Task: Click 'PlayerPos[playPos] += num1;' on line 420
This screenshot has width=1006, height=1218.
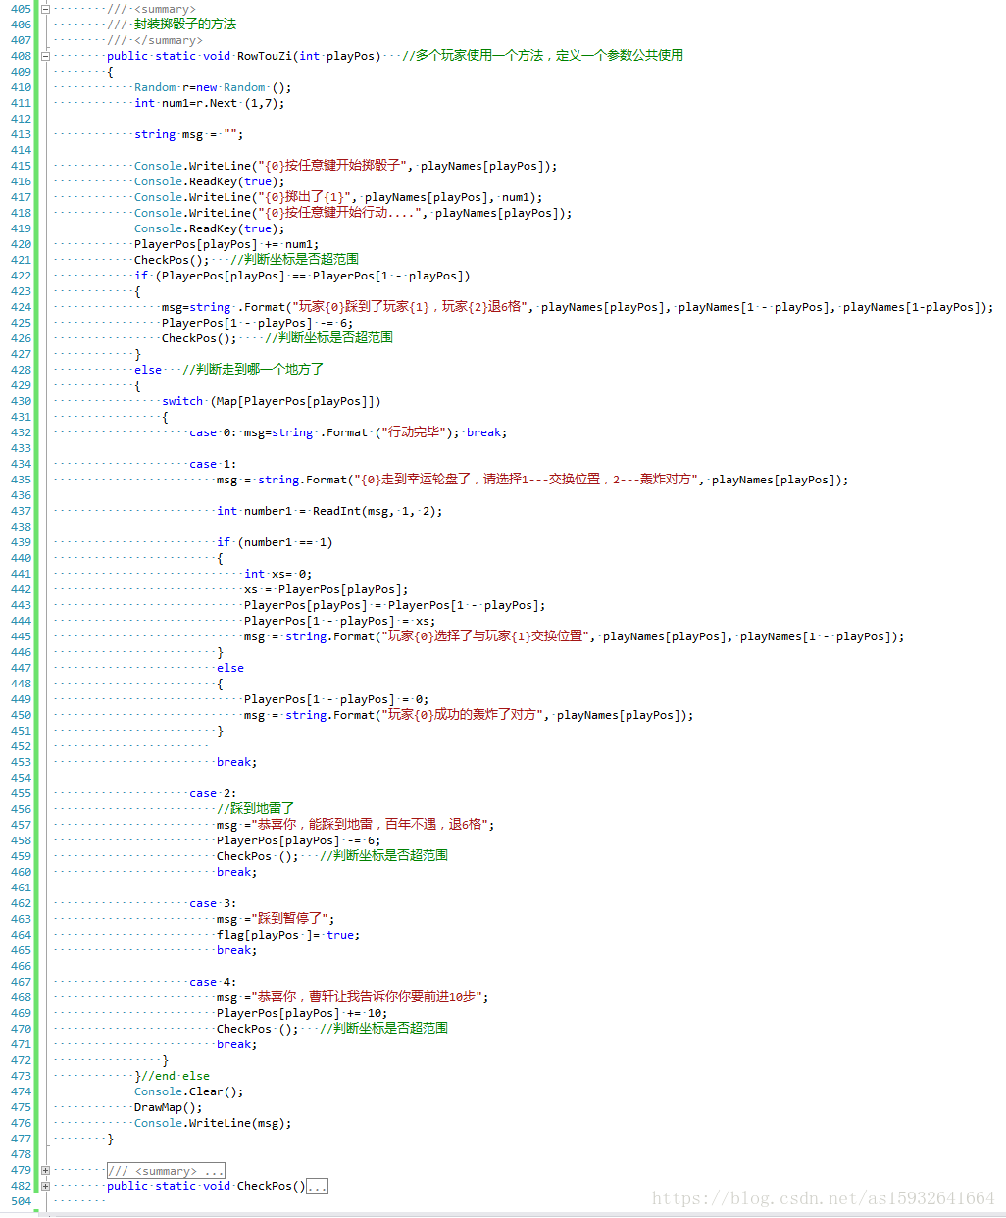Action: point(226,244)
